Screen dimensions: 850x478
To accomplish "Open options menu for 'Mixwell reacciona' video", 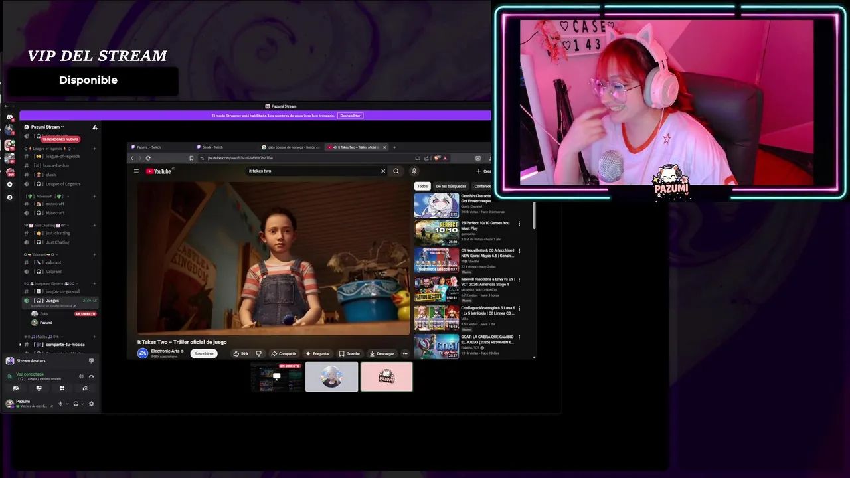I will coord(519,279).
